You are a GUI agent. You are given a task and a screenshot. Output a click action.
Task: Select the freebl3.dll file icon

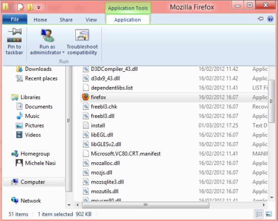click(86, 116)
